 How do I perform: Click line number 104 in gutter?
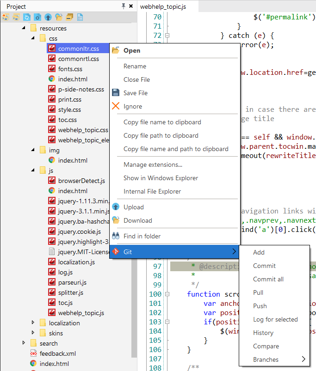[155, 331]
